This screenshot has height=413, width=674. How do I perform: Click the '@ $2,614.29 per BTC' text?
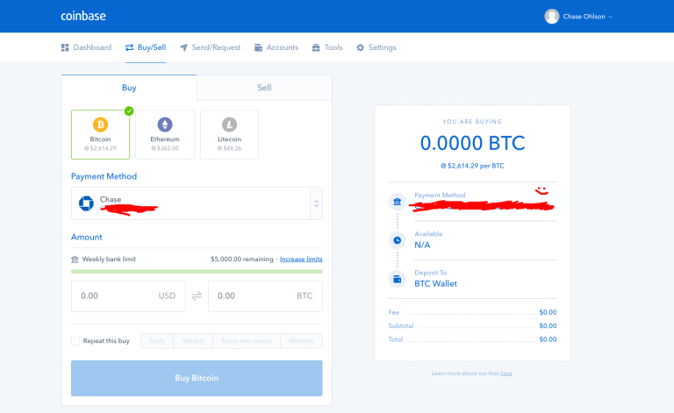(472, 166)
